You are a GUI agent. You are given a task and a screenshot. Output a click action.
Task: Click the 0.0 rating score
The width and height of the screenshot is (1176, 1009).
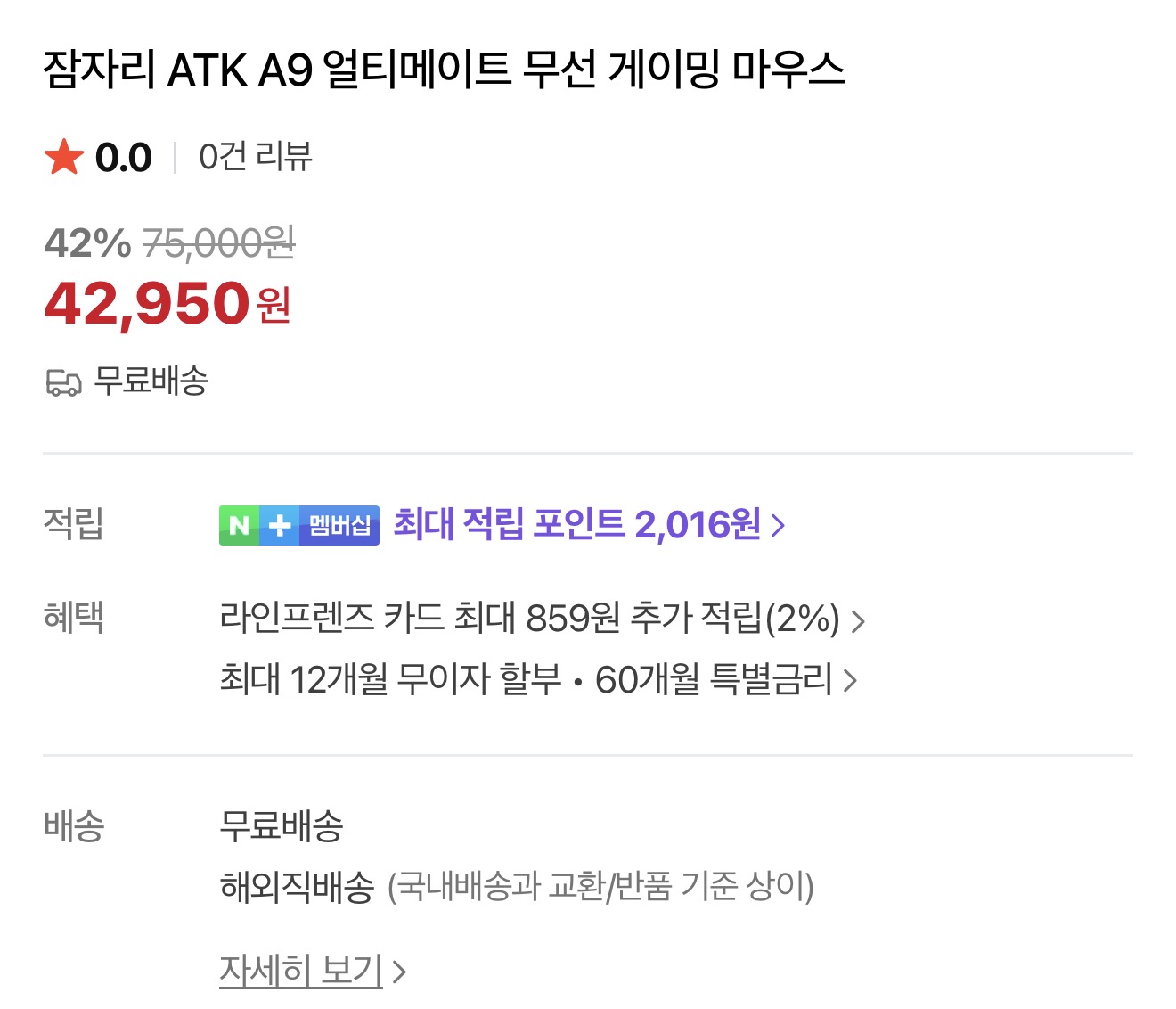(x=123, y=158)
